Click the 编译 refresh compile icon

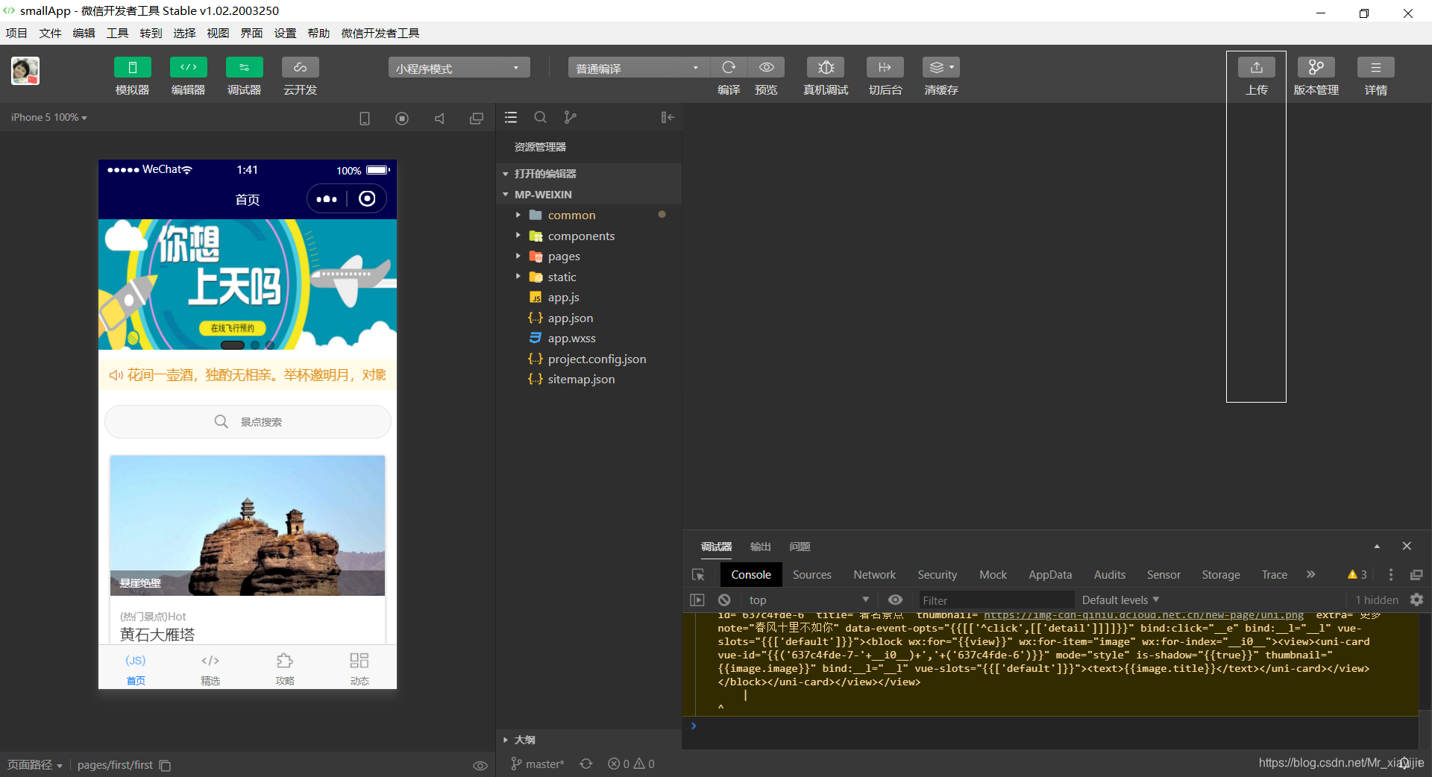(x=729, y=68)
